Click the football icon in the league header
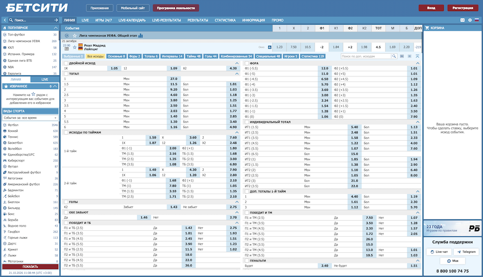Image resolution: width=483 pixels, height=277 pixels. click(x=67, y=36)
